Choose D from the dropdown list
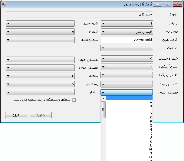Screen dimensions: 184x161 click(x=129, y=114)
